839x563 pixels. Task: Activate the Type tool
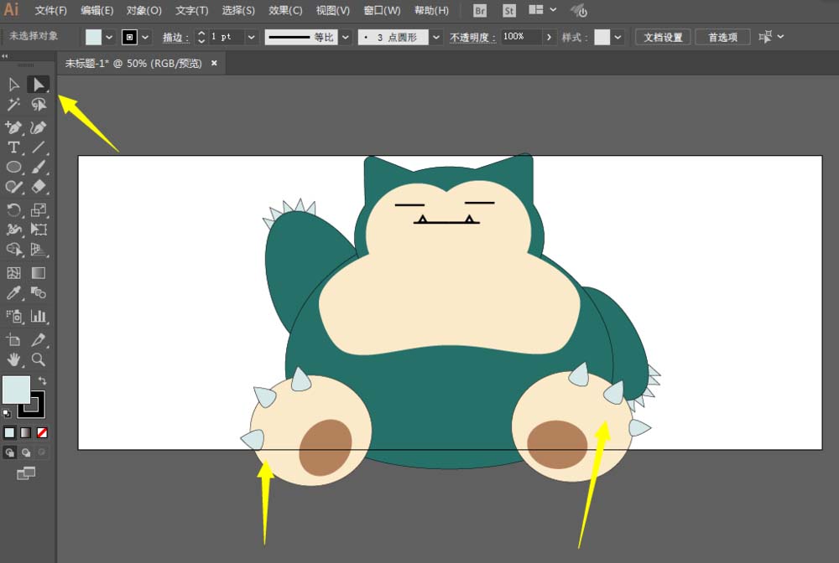click(14, 147)
